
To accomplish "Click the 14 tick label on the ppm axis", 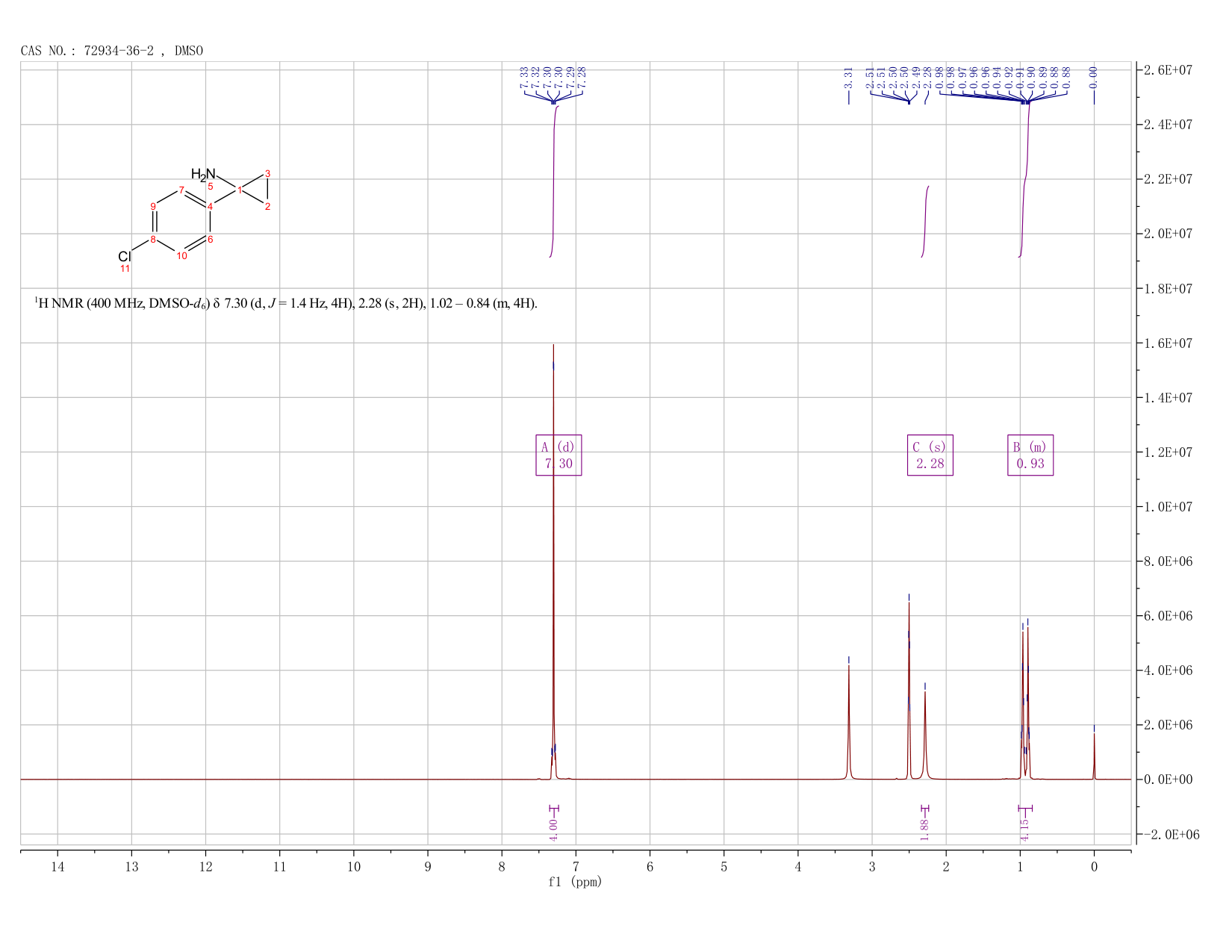I will click(57, 867).
